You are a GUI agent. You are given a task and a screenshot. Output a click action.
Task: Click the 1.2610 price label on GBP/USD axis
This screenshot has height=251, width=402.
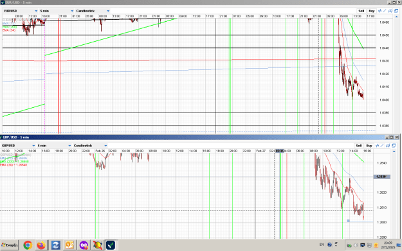click(x=382, y=207)
